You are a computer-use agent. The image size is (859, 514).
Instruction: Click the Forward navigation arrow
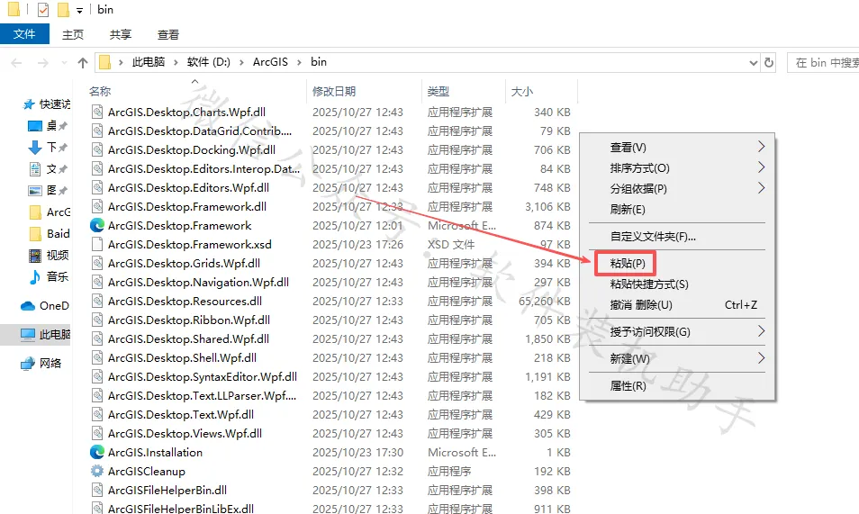point(42,63)
